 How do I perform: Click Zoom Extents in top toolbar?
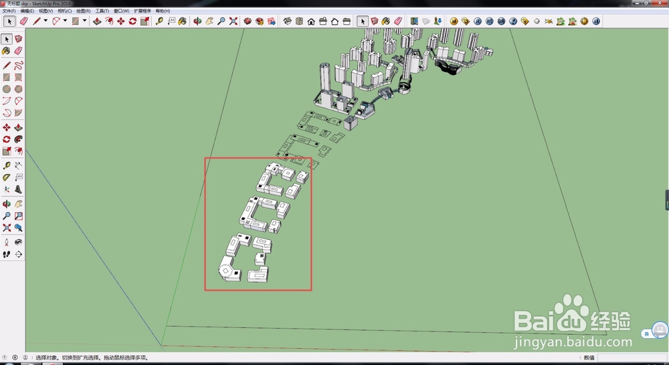(x=233, y=21)
